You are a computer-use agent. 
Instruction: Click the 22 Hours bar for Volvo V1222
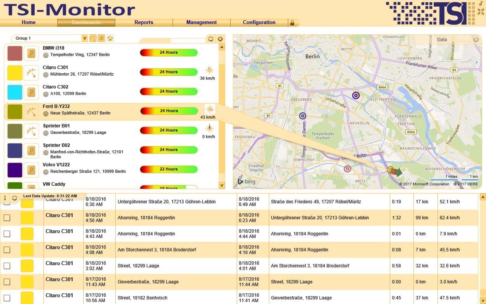point(169,169)
